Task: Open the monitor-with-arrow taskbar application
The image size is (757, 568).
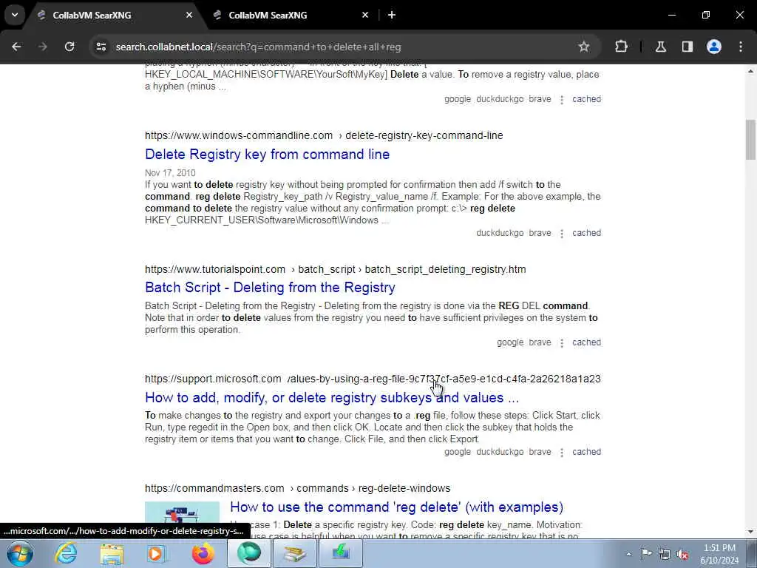Action: 340,553
